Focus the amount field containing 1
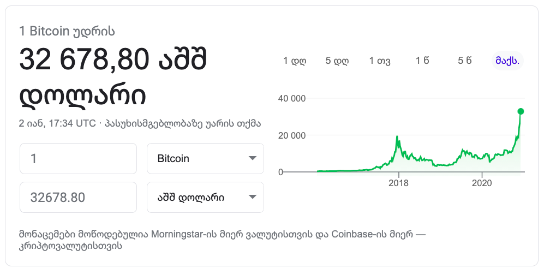Screen dimensions: 544x274 click(x=78, y=159)
